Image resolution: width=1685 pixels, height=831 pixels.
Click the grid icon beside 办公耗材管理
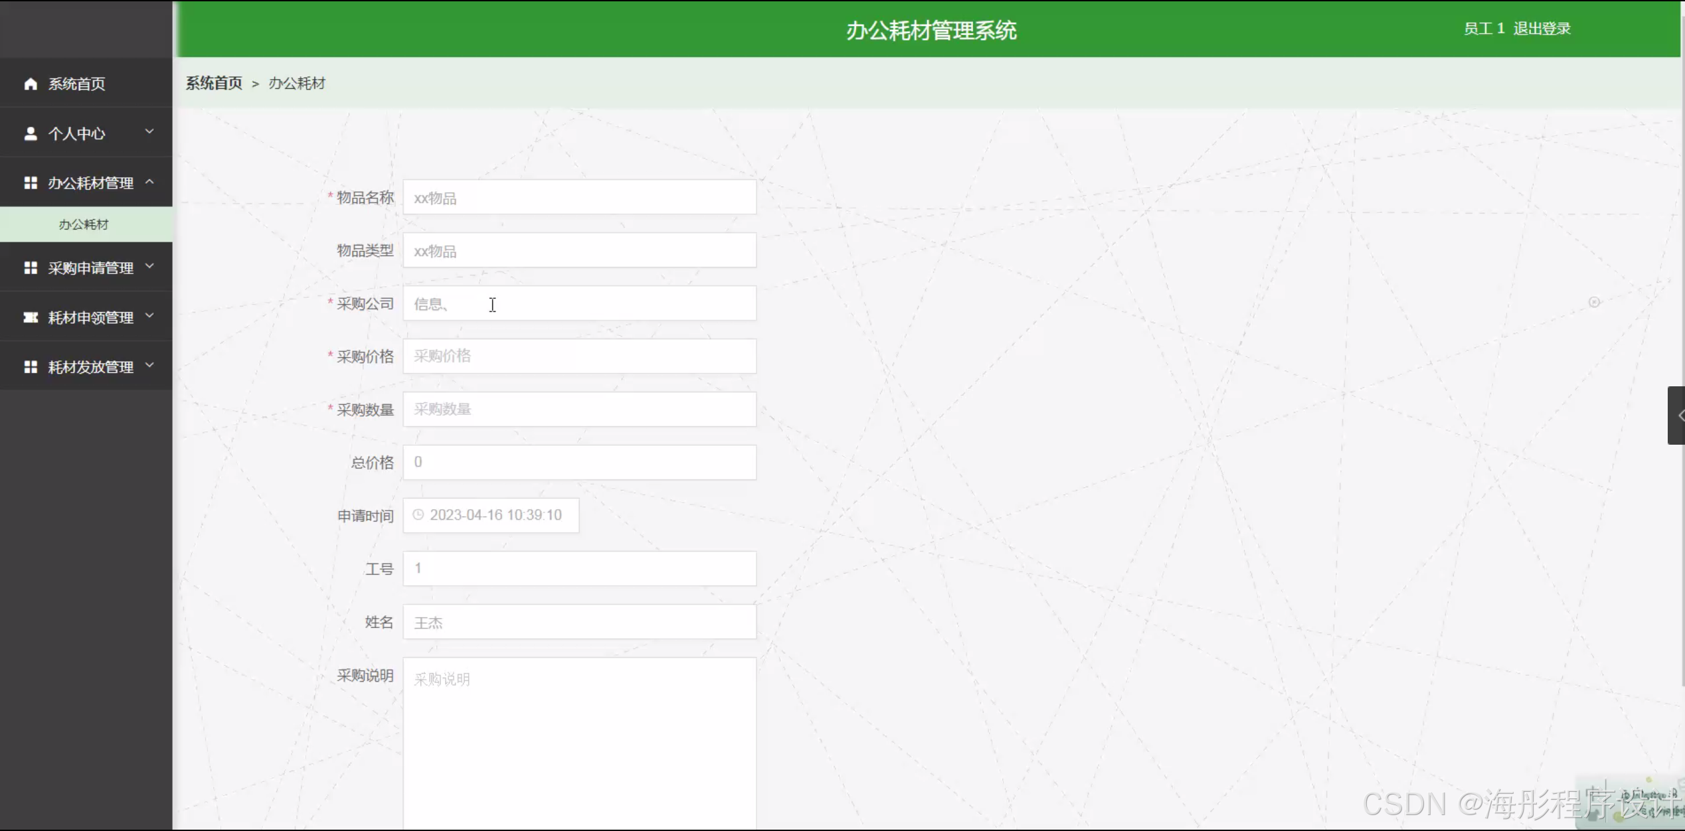(x=31, y=183)
